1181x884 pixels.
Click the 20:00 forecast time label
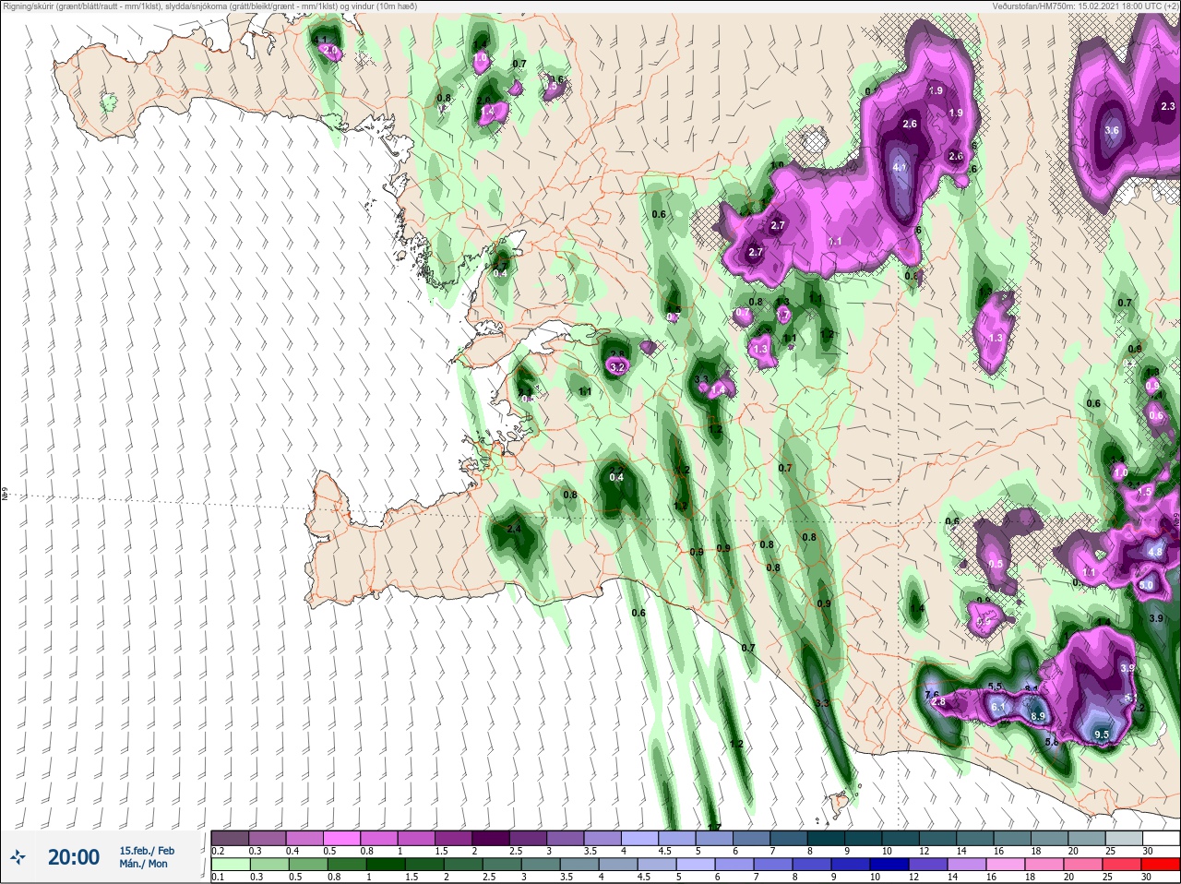pos(74,857)
